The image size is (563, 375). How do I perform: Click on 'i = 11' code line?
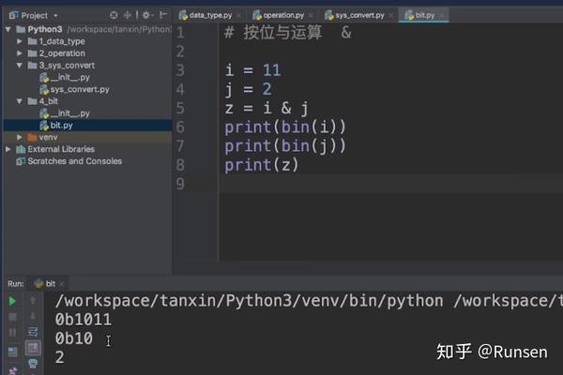pos(252,70)
